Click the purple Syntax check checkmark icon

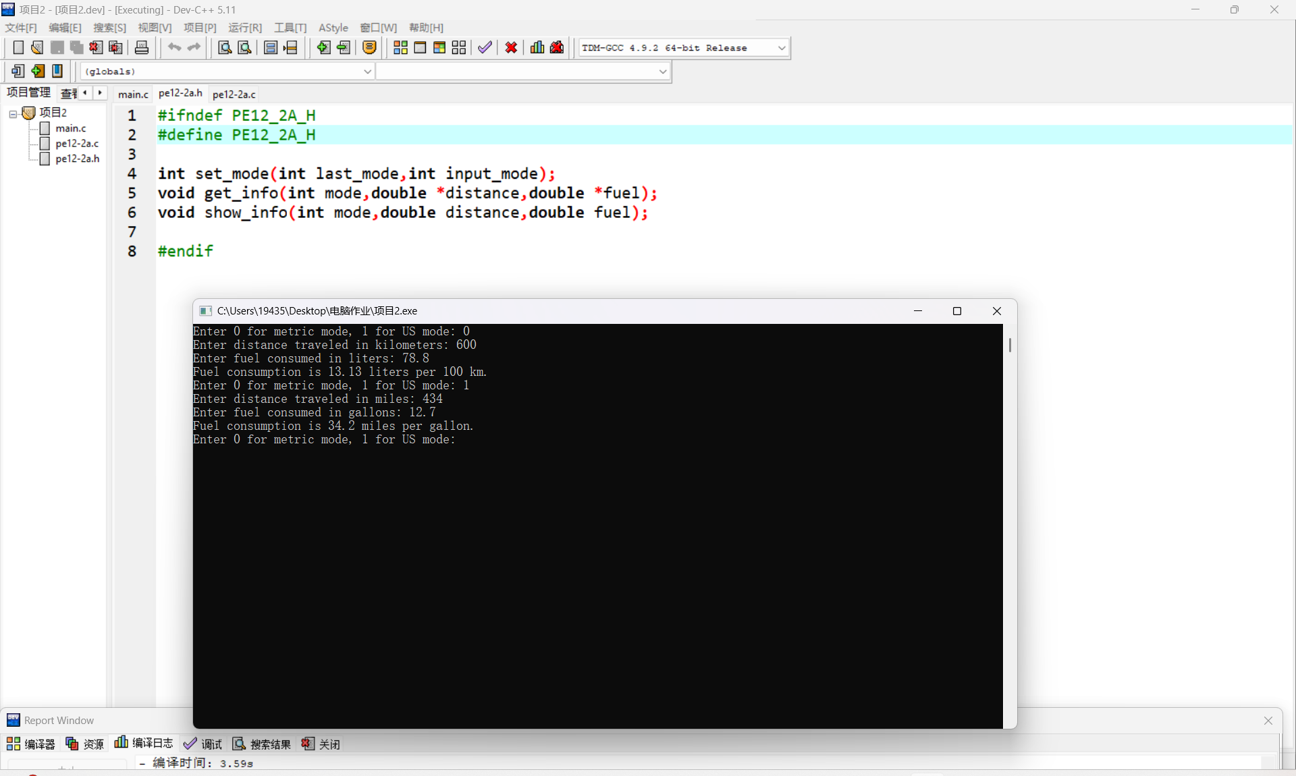[x=485, y=47]
